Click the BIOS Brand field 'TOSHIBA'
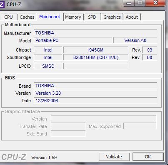168x165 pixels. (x=95, y=86)
